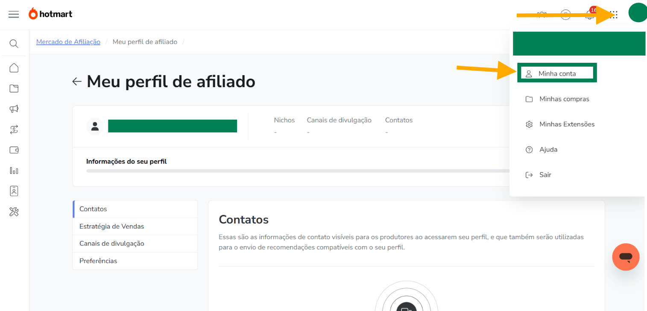This screenshot has width=647, height=311.
Task: Open the wallet sidebar icon
Action: pyautogui.click(x=14, y=150)
